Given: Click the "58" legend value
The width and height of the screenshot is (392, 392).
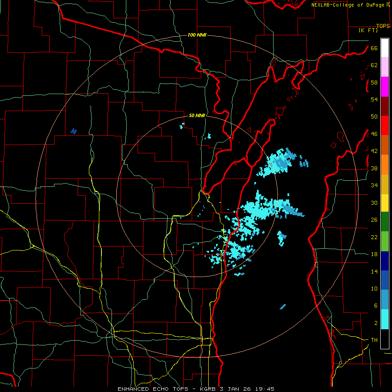Looking at the screenshot, I should click(374, 82).
